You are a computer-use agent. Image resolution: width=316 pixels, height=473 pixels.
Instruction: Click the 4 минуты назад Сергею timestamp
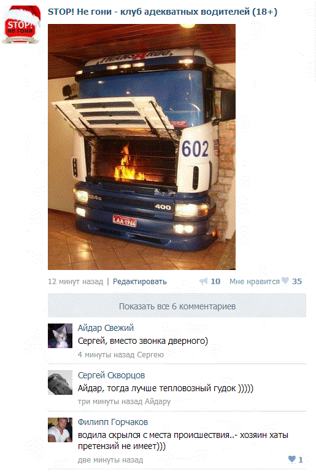click(121, 354)
